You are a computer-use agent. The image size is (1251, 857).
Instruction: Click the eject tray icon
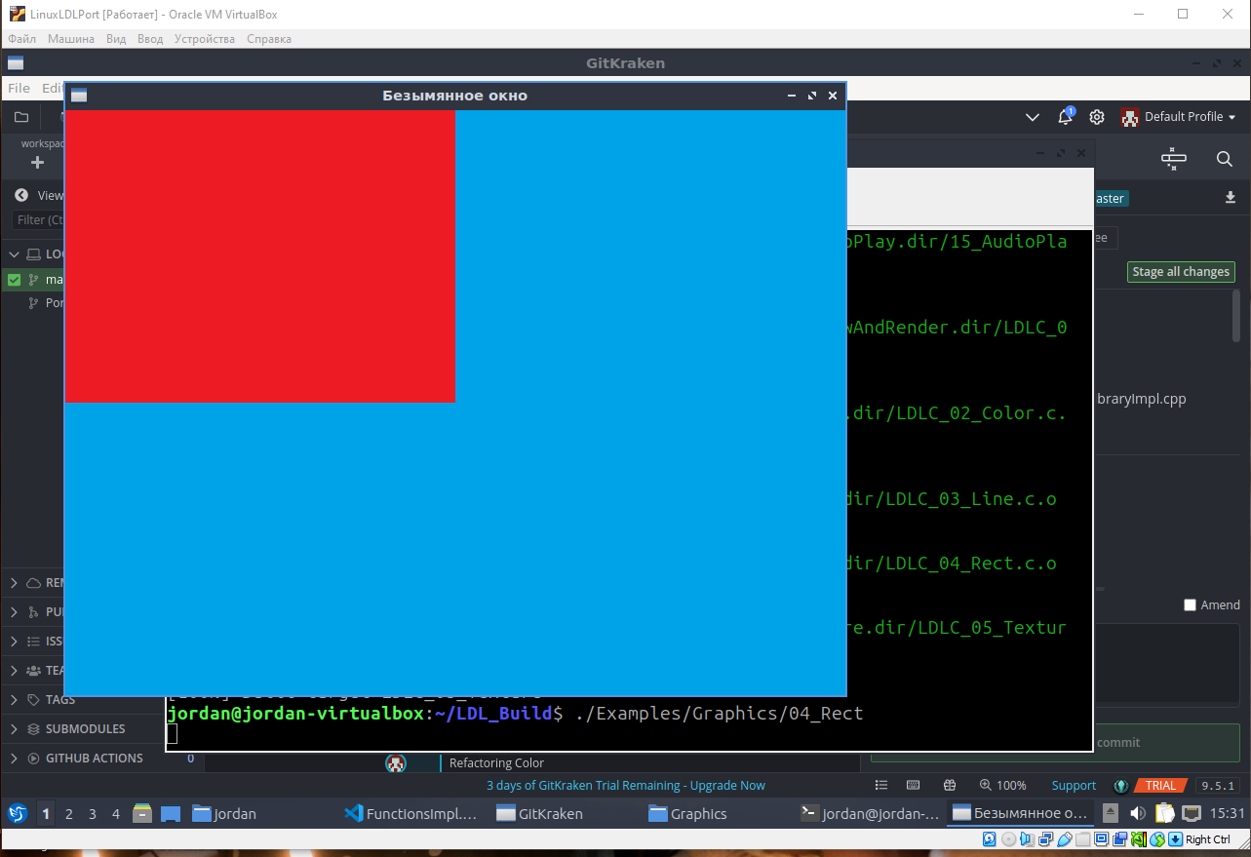(1111, 813)
